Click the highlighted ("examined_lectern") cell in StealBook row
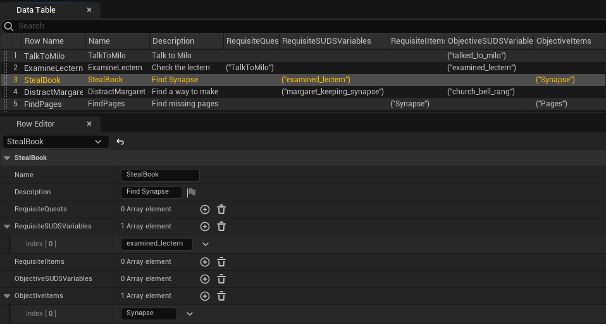 coord(316,80)
